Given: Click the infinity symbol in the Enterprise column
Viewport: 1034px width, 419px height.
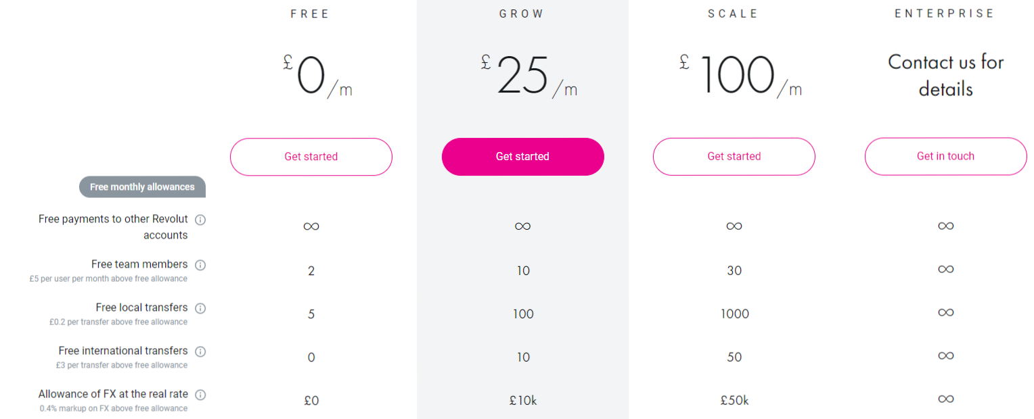Looking at the screenshot, I should pyautogui.click(x=945, y=226).
